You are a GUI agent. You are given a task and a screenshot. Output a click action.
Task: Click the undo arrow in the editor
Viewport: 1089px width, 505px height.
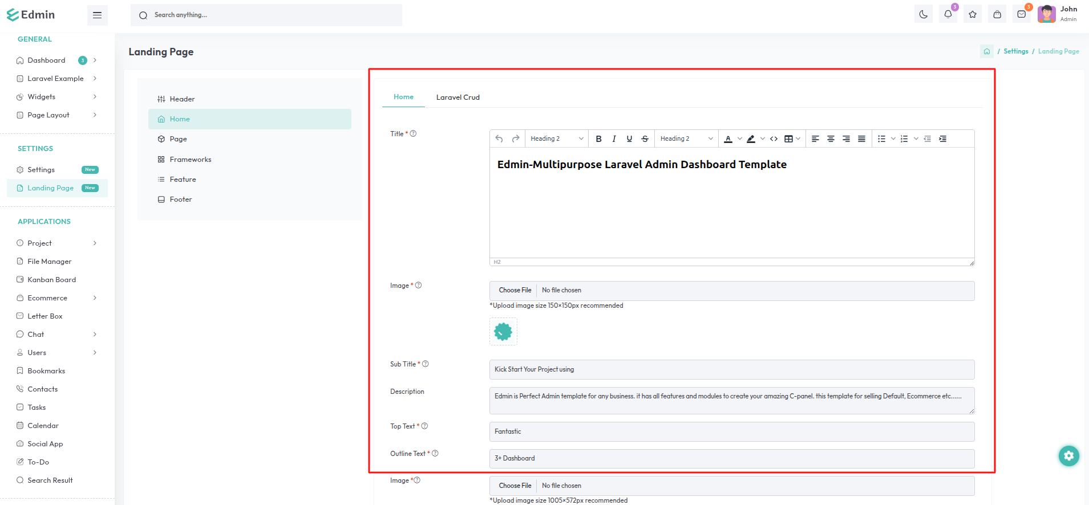499,139
